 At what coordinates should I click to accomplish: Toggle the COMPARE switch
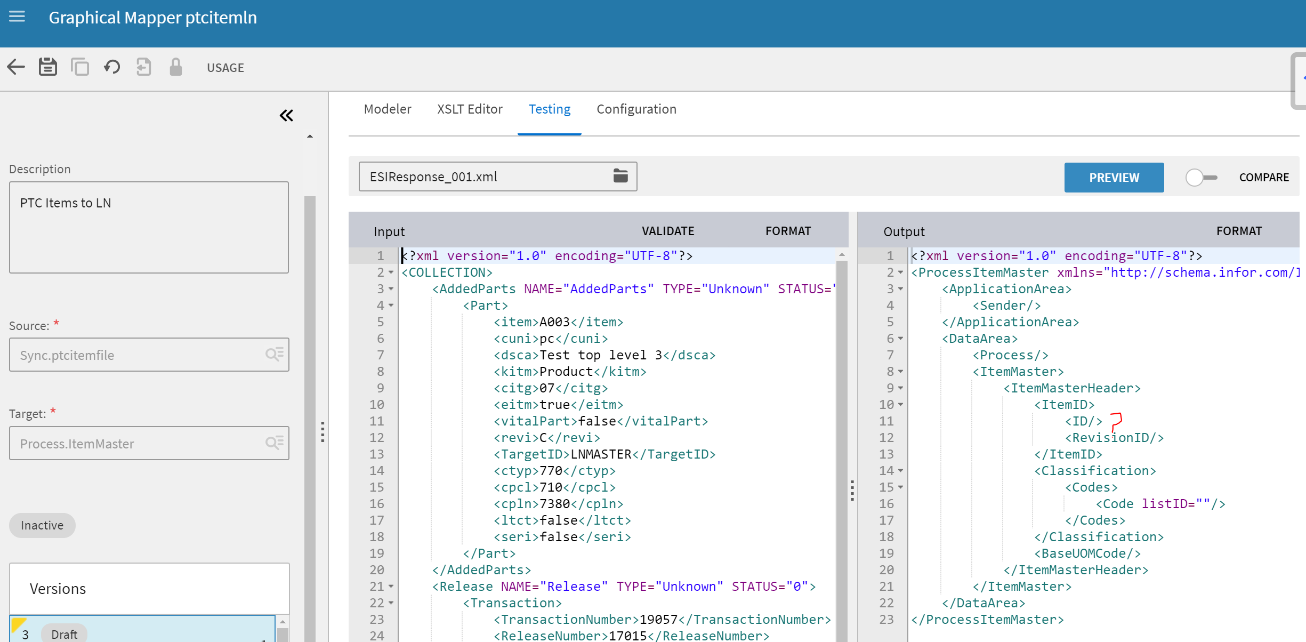click(1201, 178)
